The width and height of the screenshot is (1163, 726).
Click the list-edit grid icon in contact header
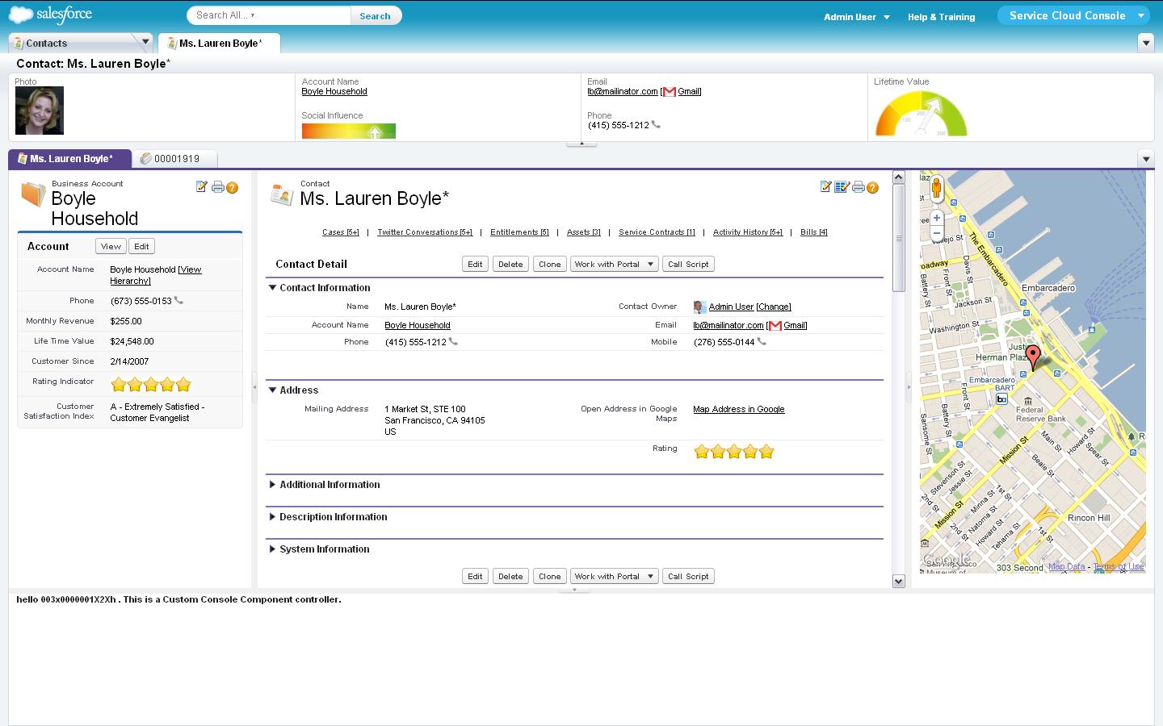[x=842, y=187]
